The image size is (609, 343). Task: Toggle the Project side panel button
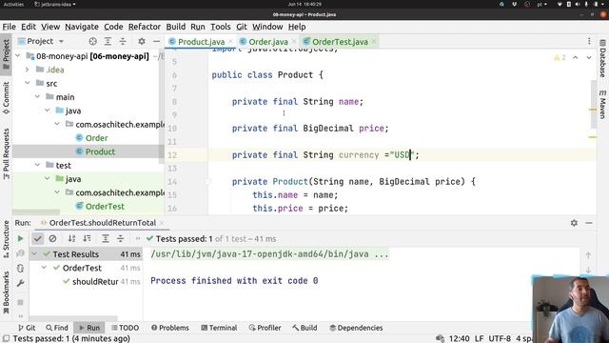tap(6, 54)
